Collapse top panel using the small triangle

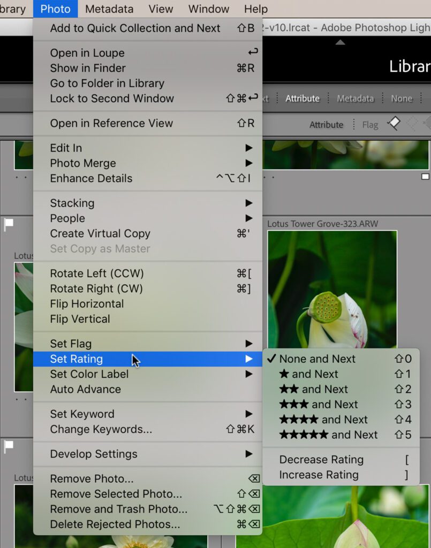[x=340, y=42]
